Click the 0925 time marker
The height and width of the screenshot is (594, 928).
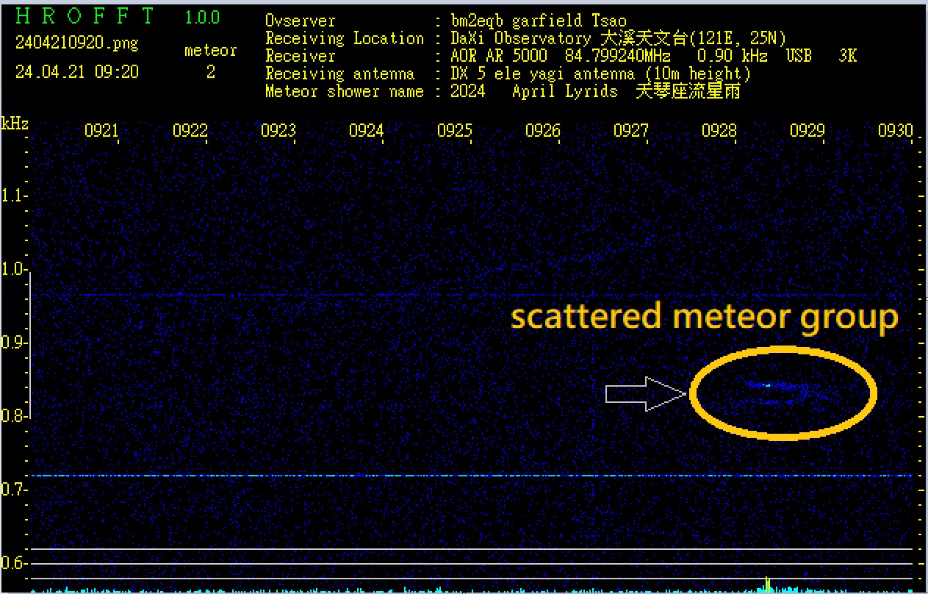[454, 131]
